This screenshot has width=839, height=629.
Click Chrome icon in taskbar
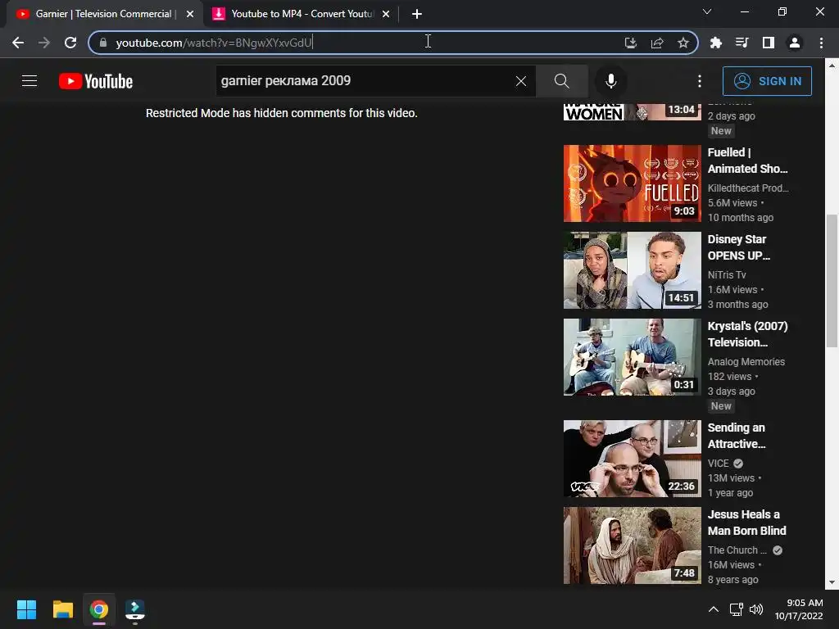pyautogui.click(x=99, y=609)
